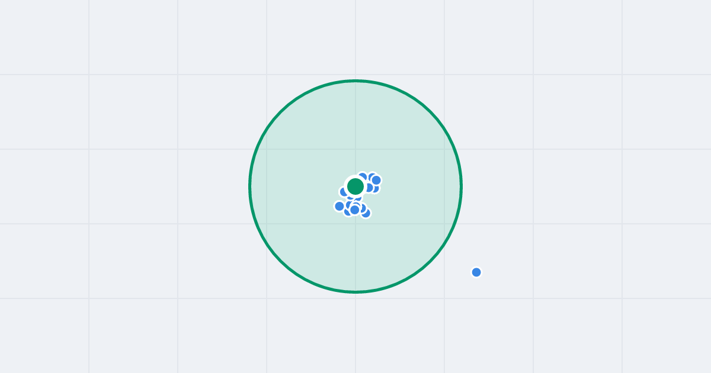Click the green circle's top edge
This screenshot has width=711, height=373.
click(355, 81)
